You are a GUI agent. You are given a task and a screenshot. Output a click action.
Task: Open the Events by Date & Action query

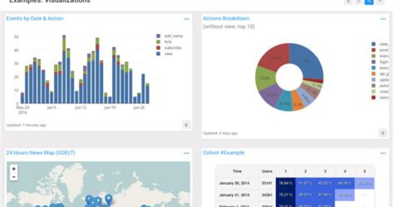click(35, 18)
